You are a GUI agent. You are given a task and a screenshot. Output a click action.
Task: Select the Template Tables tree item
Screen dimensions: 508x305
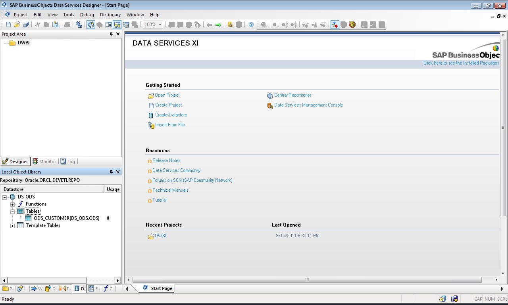[x=43, y=225]
